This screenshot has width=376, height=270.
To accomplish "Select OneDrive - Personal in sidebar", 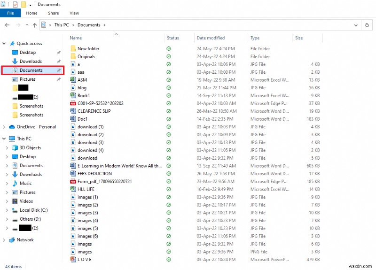I will (36, 127).
